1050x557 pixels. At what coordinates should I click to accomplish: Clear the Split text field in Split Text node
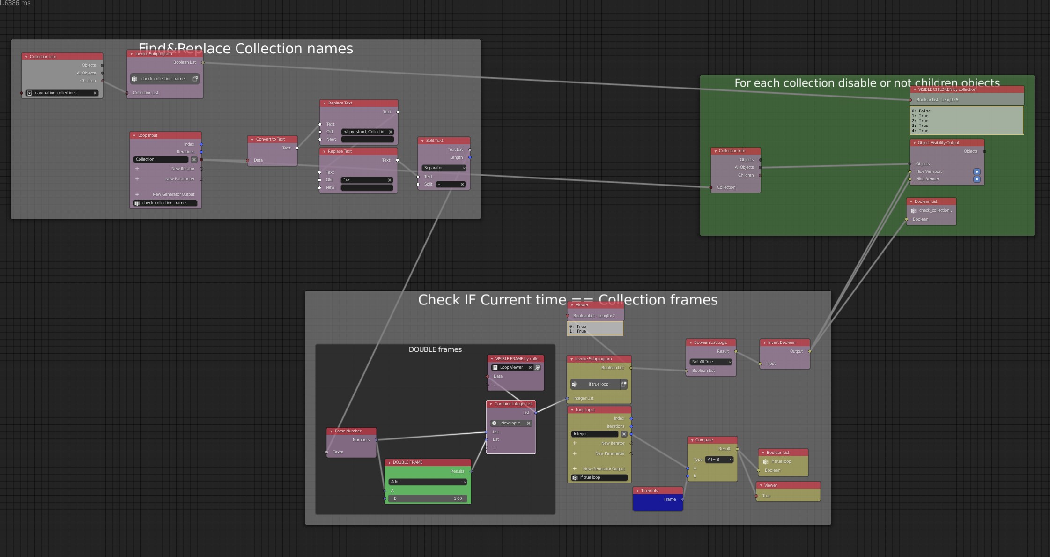462,184
